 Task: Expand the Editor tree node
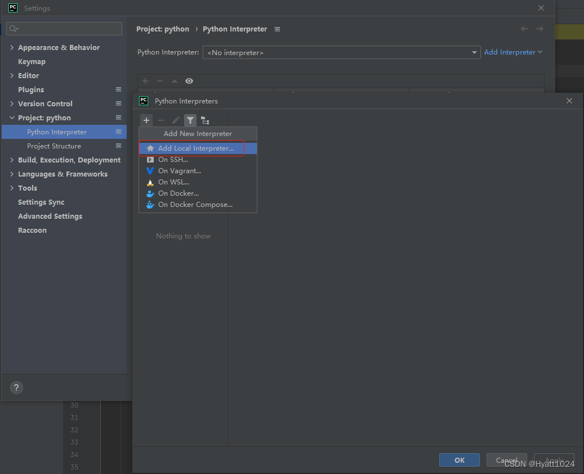(12, 75)
